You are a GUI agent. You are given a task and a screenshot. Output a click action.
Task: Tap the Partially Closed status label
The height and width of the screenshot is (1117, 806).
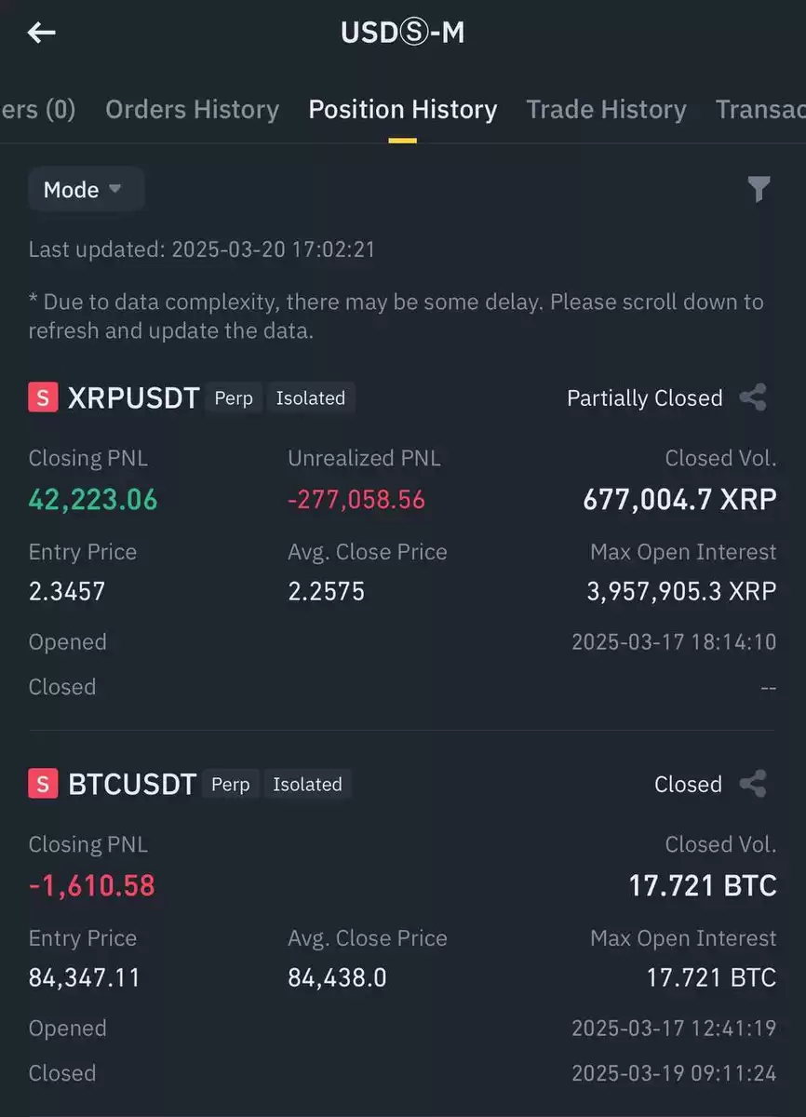644,397
